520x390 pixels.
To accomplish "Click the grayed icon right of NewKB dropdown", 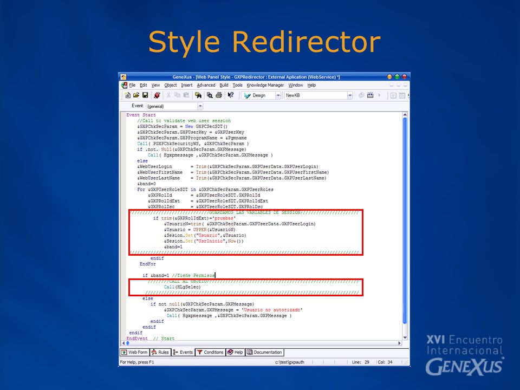I will coord(361,95).
